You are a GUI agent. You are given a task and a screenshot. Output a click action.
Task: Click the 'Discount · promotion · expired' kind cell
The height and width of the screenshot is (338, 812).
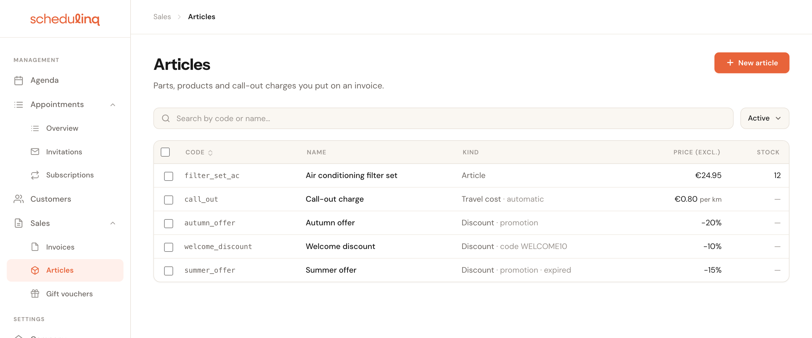(x=516, y=270)
